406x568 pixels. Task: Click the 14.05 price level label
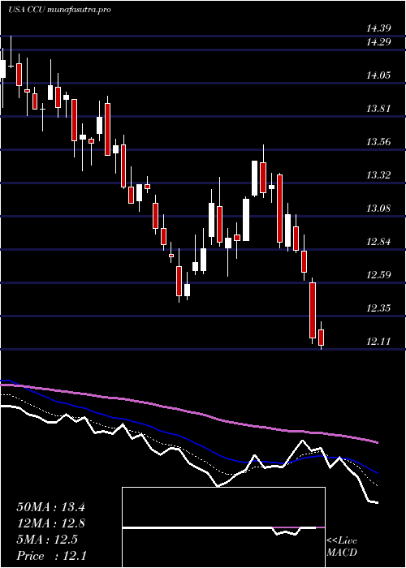tap(378, 75)
